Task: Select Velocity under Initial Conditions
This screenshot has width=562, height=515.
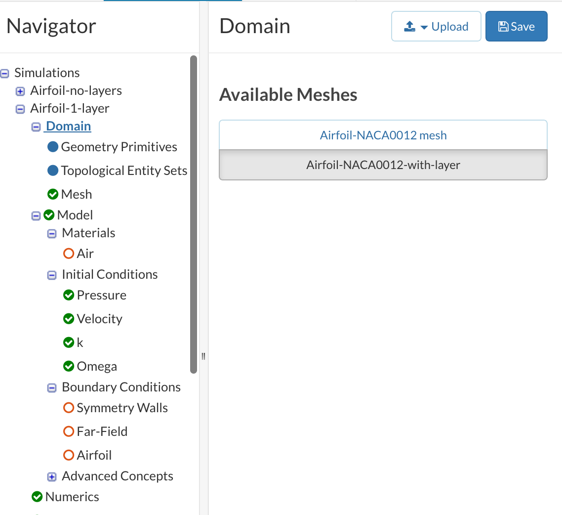Action: point(99,319)
